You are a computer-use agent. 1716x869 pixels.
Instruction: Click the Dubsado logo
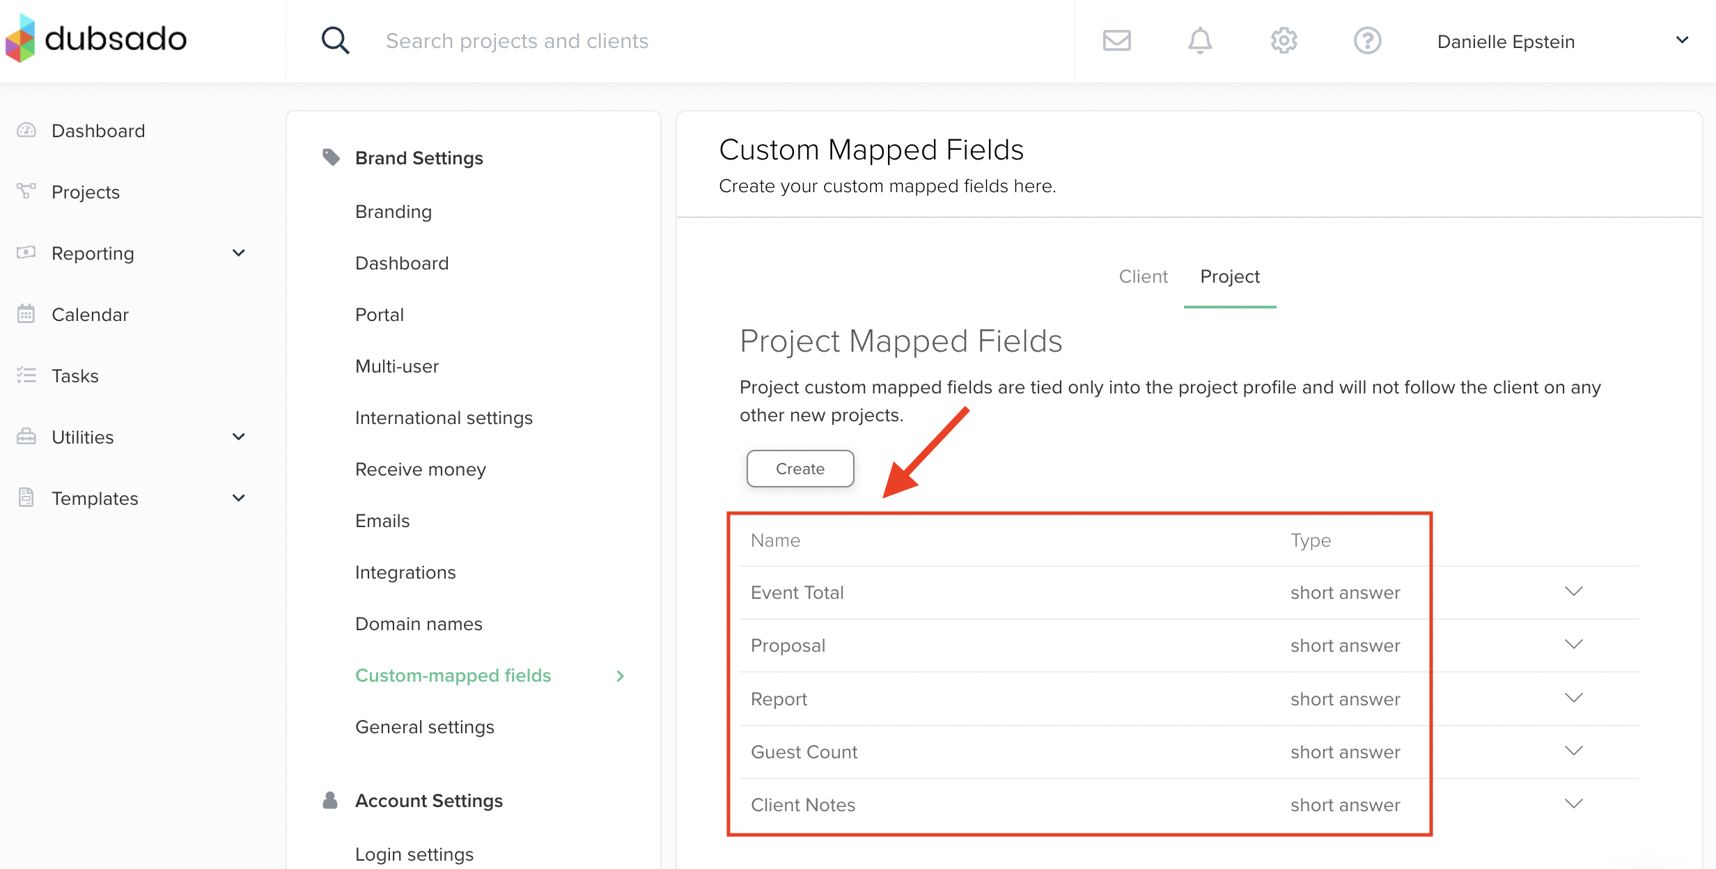point(96,39)
